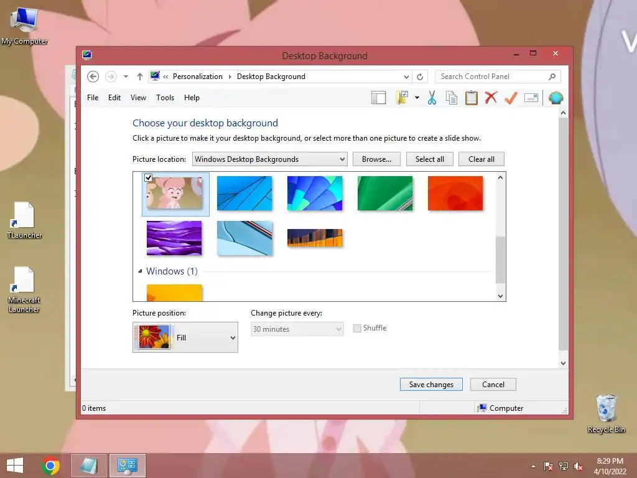Select the Recycle Bin desktop icon
The width and height of the screenshot is (637, 478).
pos(606,414)
